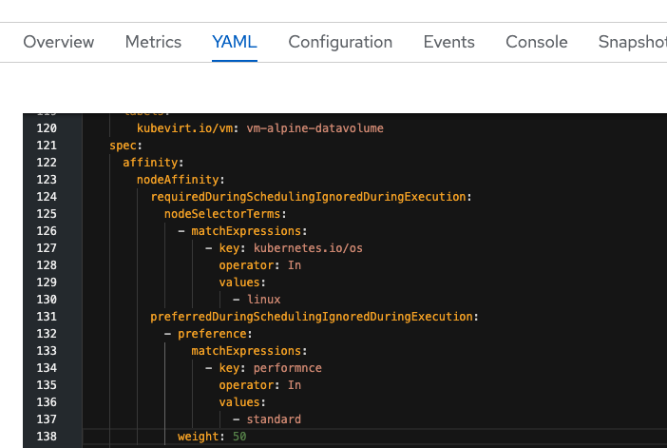667x448 pixels.
Task: Place cursor on the weight value 50
Action: pyautogui.click(x=239, y=437)
